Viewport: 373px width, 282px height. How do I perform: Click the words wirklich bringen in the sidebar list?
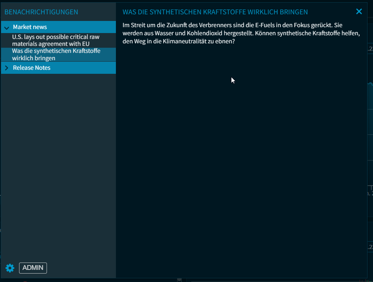click(34, 58)
